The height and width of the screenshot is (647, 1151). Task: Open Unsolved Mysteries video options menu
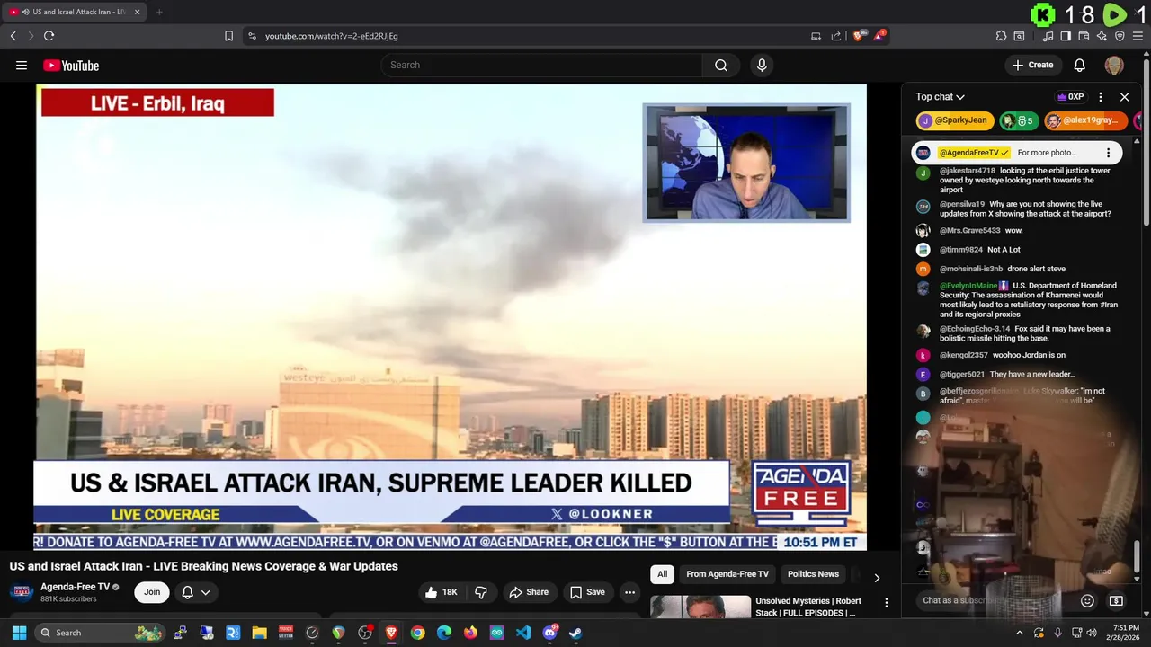click(886, 603)
